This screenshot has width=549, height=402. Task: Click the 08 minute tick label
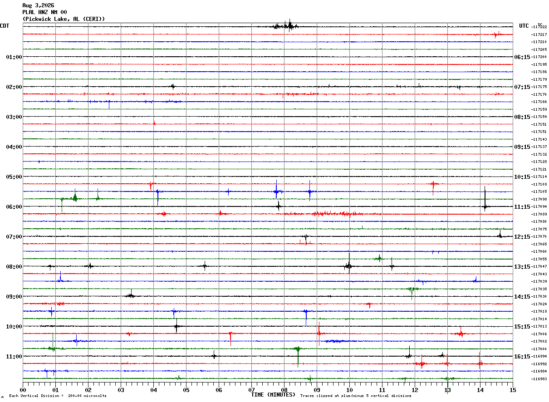[x=284, y=390]
